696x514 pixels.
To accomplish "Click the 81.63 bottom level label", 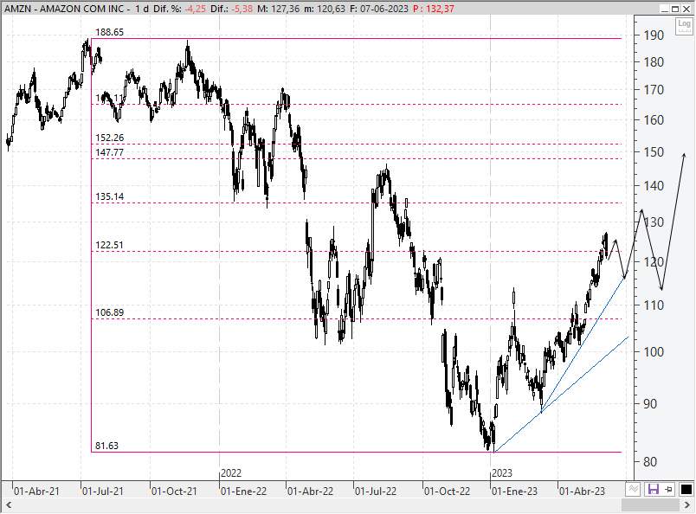I will tap(107, 446).
